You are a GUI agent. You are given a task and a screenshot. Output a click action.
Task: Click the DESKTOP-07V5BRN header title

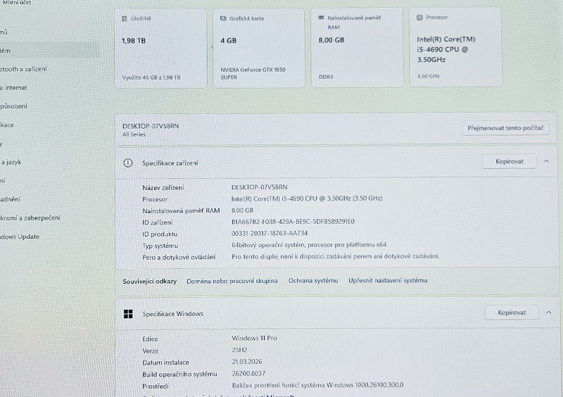(151, 126)
